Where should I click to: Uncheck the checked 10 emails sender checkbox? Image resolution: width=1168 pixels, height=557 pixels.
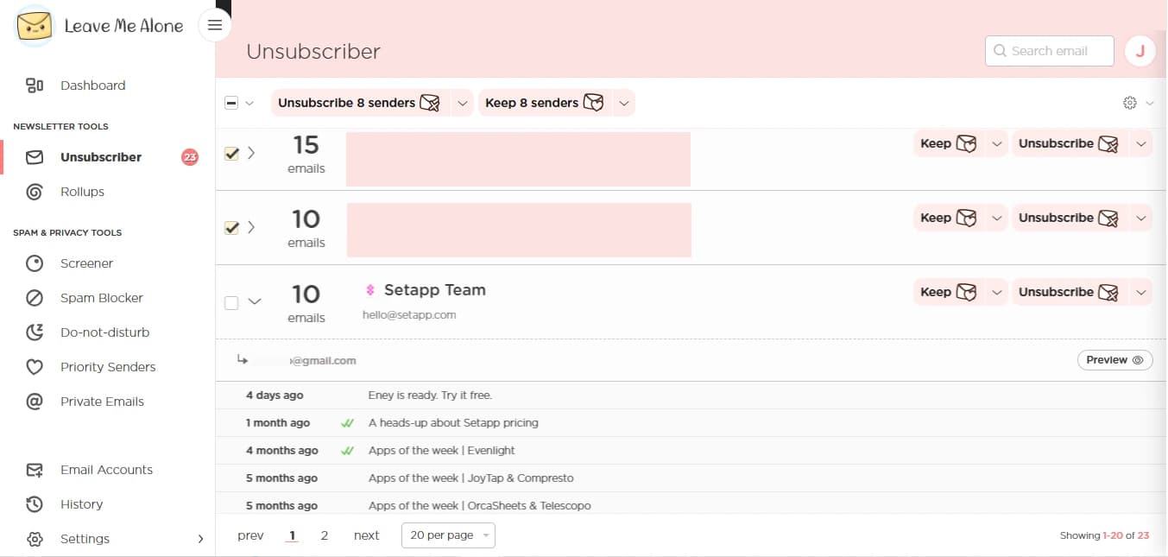coord(231,228)
